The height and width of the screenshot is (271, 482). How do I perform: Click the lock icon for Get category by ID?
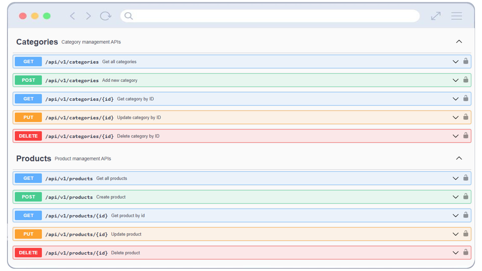tap(466, 98)
